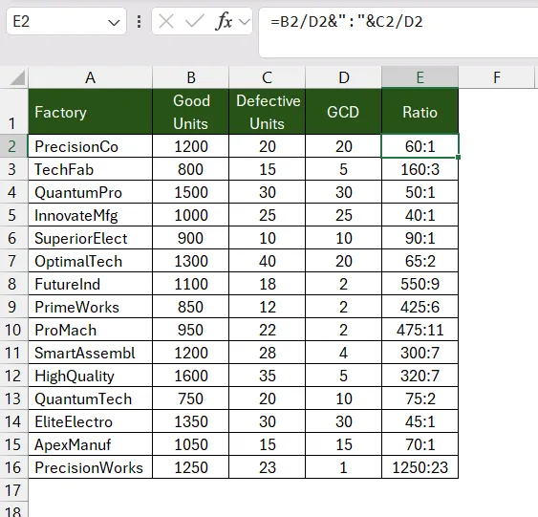Click the Cancel X icon in formula bar
This screenshot has width=538, height=517.
pos(166,22)
